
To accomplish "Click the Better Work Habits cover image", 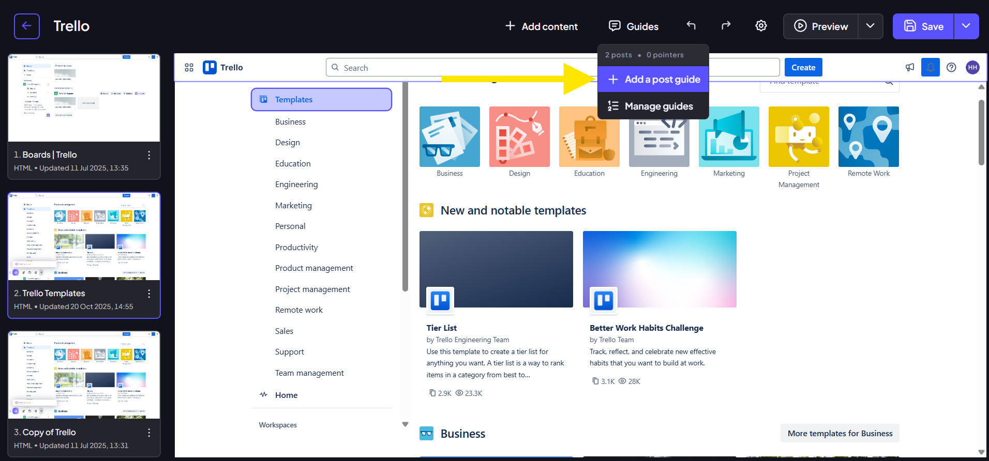I will pos(660,269).
